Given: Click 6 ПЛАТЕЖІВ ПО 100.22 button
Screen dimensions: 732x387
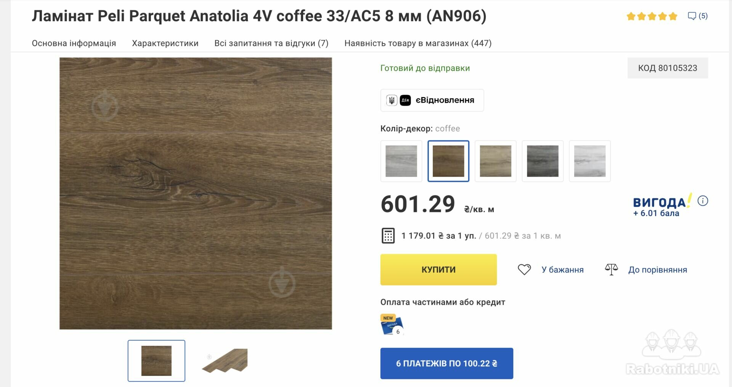Looking at the screenshot, I should 446,363.
